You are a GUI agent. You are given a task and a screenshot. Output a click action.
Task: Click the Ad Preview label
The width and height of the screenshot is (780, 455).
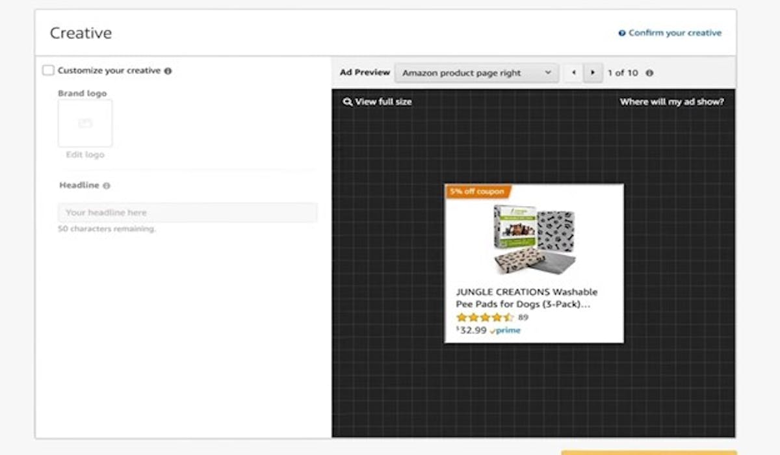pyautogui.click(x=365, y=73)
